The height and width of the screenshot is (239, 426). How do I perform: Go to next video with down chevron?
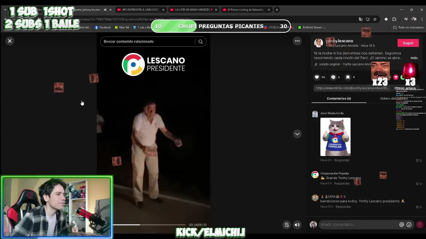[297, 134]
